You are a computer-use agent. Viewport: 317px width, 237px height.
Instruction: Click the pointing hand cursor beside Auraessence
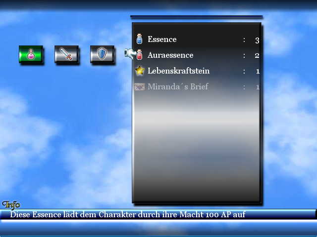(130, 54)
